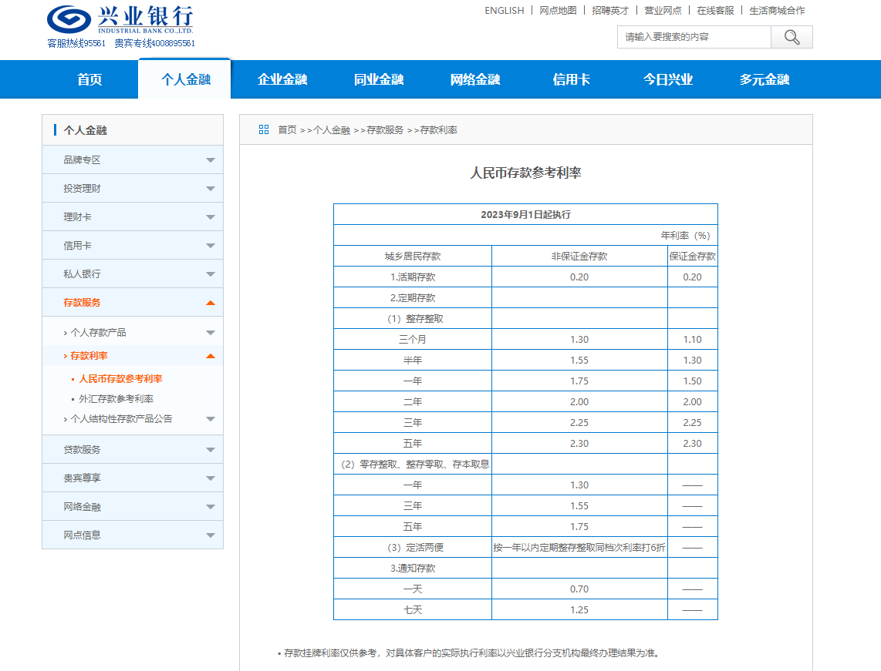The width and height of the screenshot is (881, 671).
Task: Click 存款服务 in the breadcrumb
Action: 385,130
